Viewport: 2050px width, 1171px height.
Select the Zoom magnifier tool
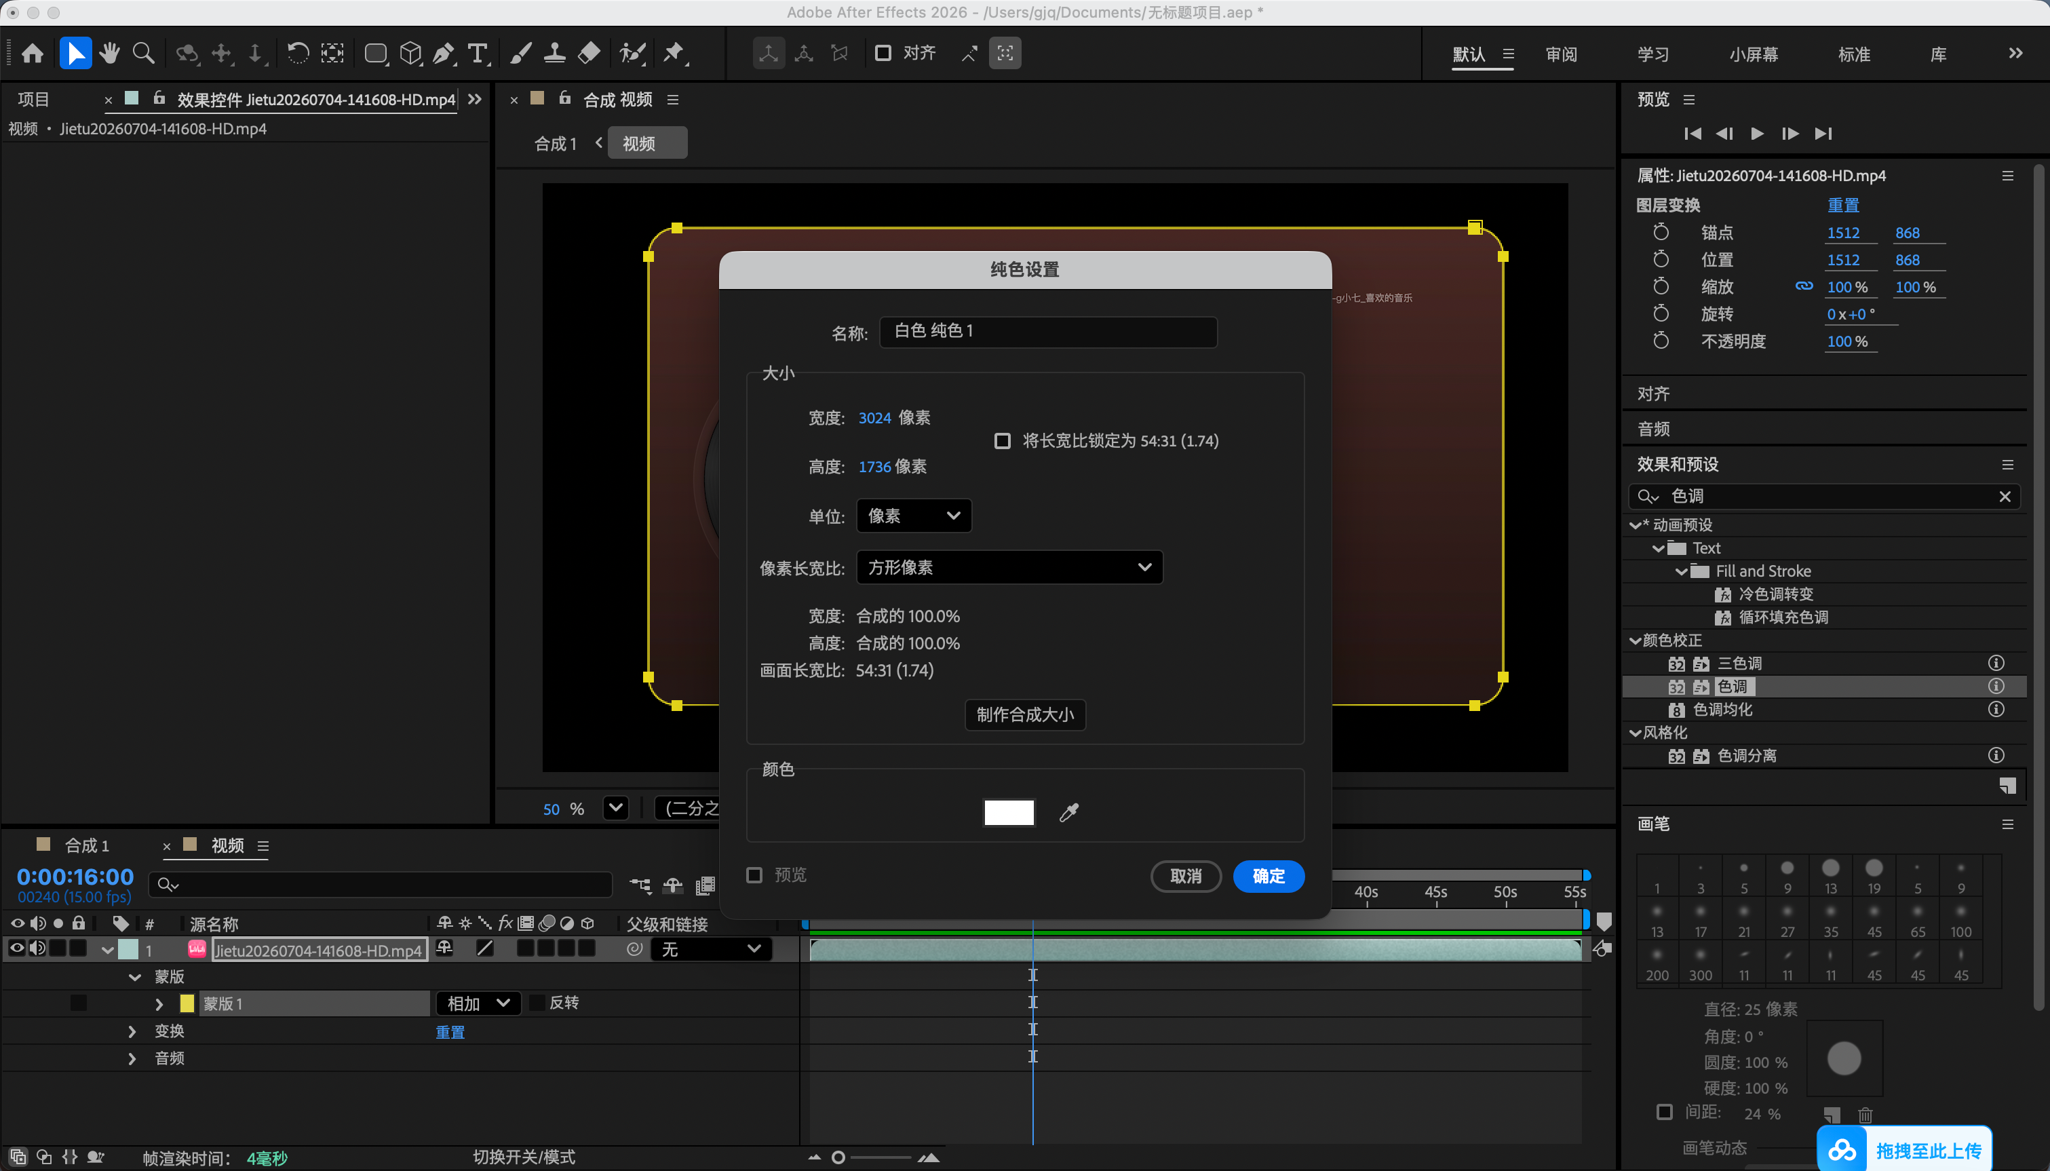click(143, 53)
